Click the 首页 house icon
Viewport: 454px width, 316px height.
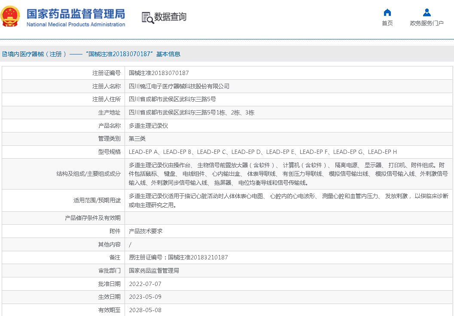point(387,12)
